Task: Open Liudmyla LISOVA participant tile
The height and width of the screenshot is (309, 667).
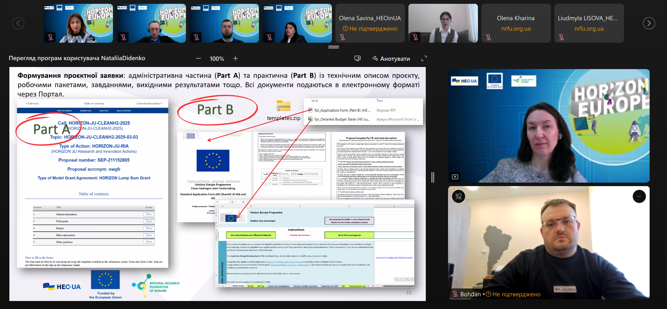Action: 588,18
